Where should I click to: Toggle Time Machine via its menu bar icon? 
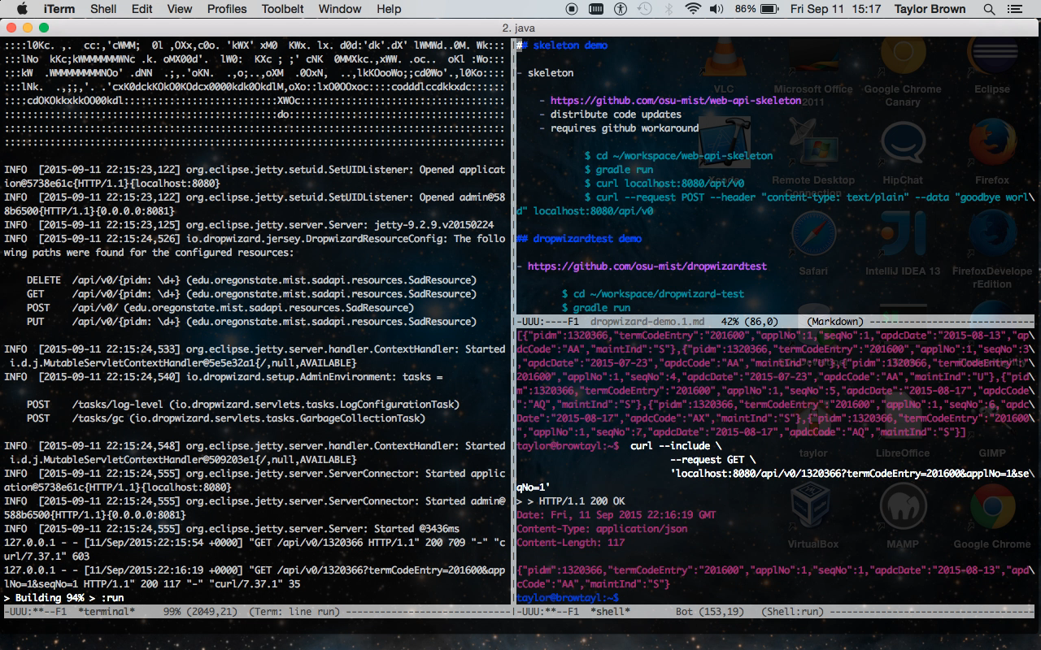[646, 9]
